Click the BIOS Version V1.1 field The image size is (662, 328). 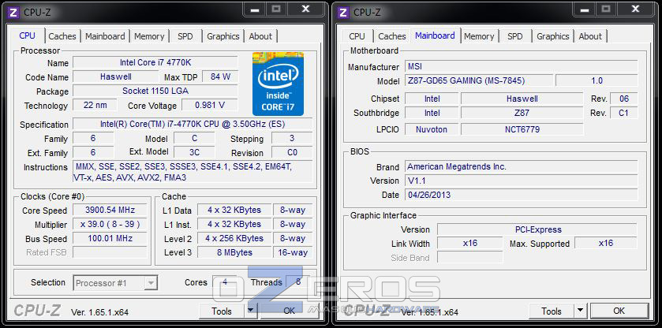522,181
